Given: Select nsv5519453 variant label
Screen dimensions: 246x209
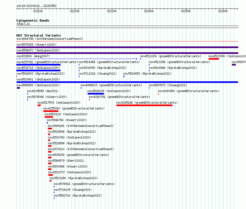Looking at the screenshot, I should (147, 74).
